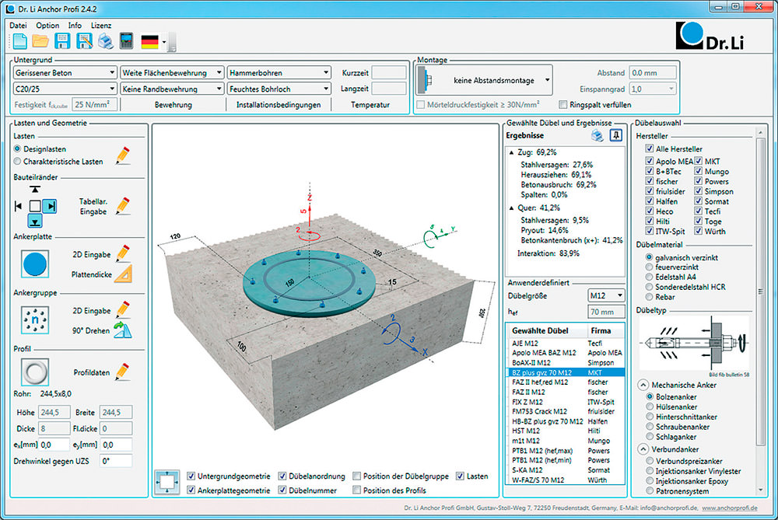
Task: Open Ankergruppe 2D Eingabe pencil icon
Action: [x=123, y=310]
